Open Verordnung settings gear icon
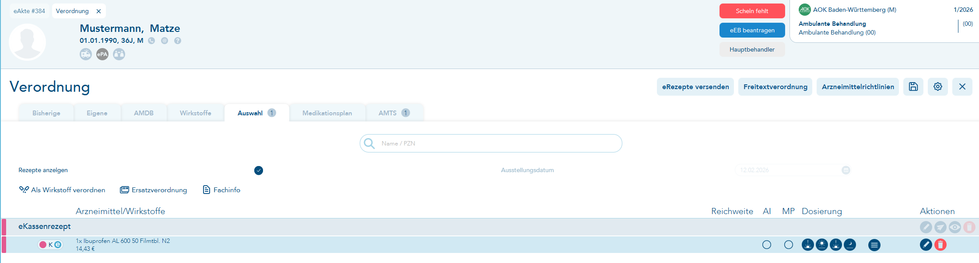The width and height of the screenshot is (979, 263). (938, 87)
